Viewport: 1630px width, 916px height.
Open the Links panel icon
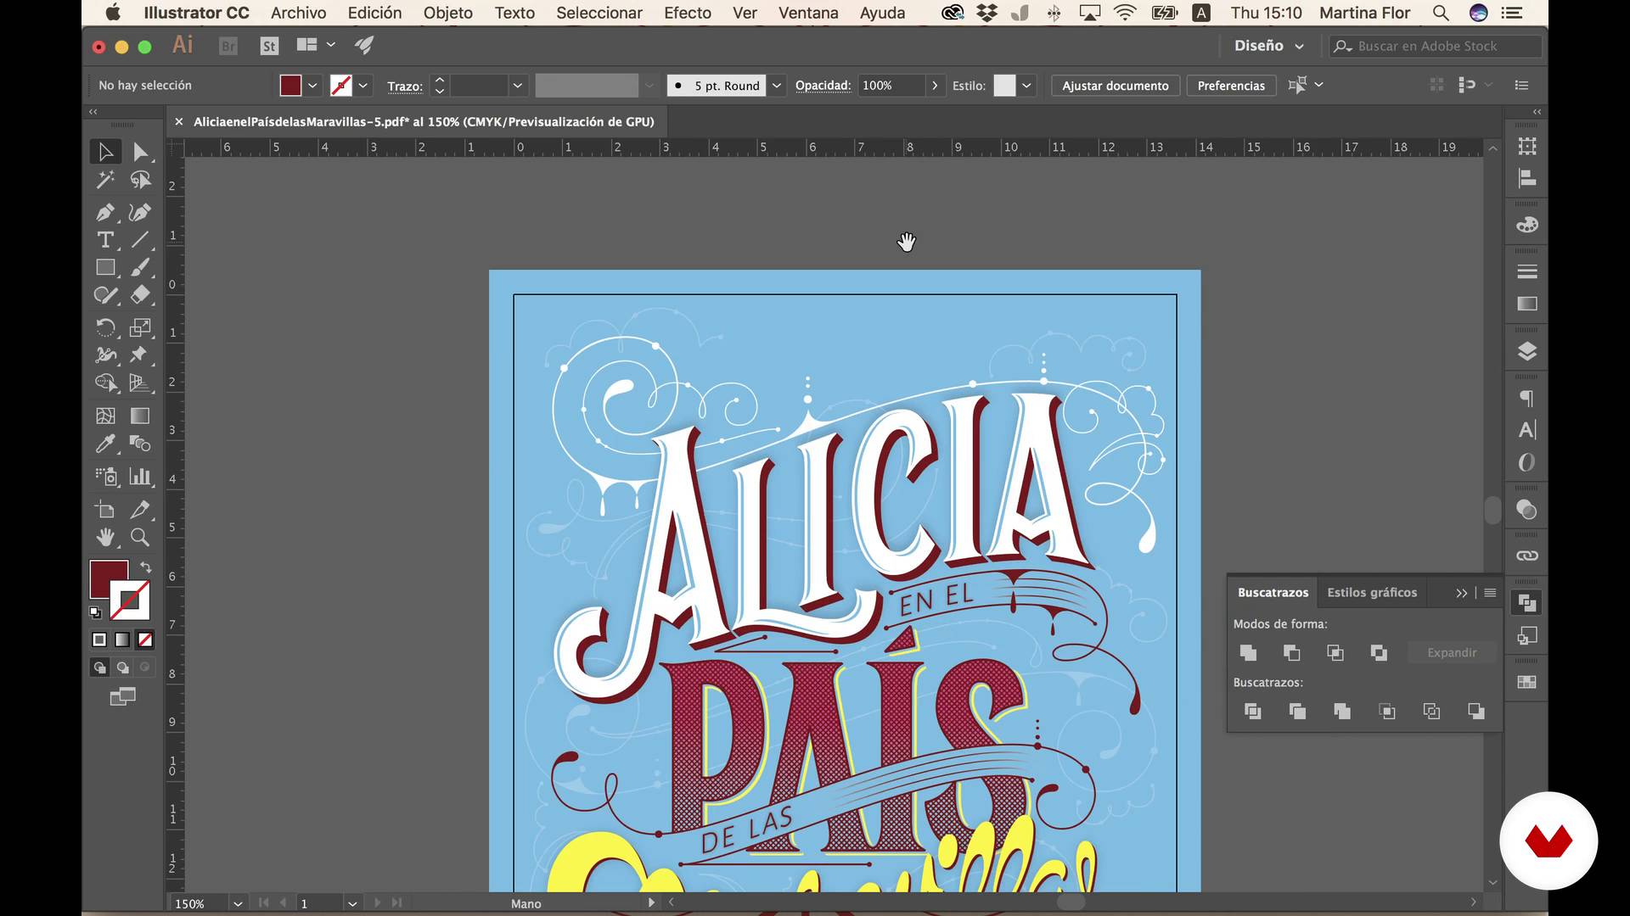click(x=1526, y=556)
